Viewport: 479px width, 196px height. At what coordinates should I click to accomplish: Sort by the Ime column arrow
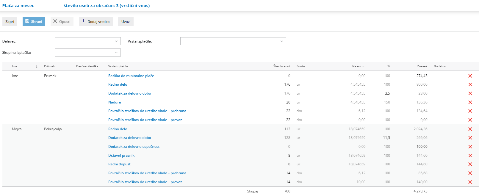[x=37, y=66]
